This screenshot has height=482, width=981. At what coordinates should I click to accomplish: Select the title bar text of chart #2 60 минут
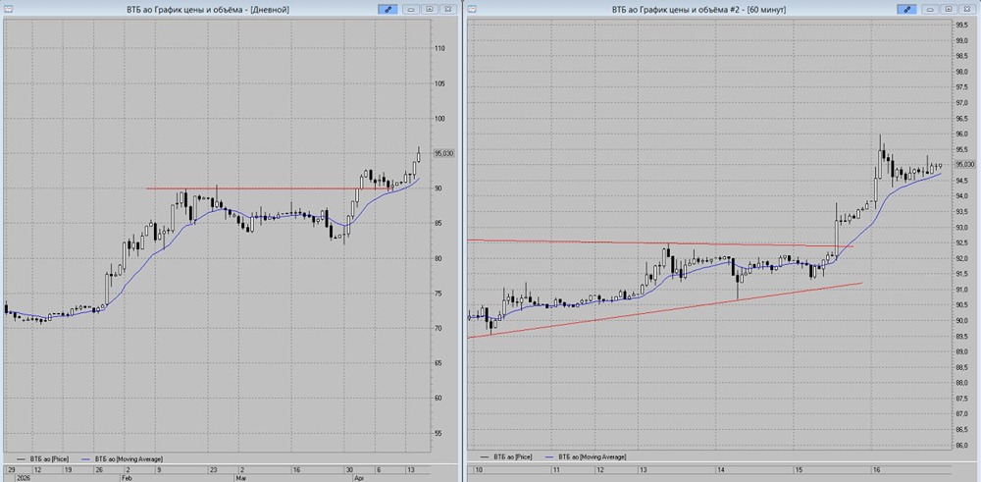(x=698, y=10)
